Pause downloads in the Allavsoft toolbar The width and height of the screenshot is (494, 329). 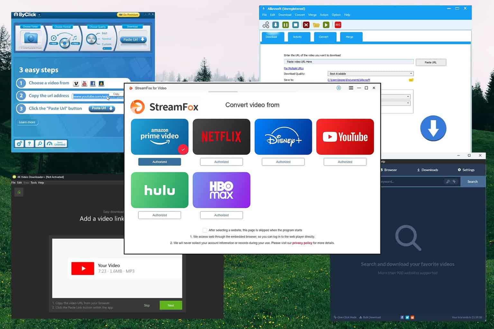pos(285,25)
